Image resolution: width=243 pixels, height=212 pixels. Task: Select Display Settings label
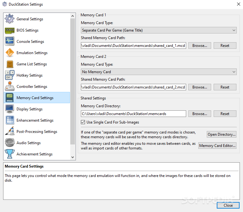pos(29,109)
